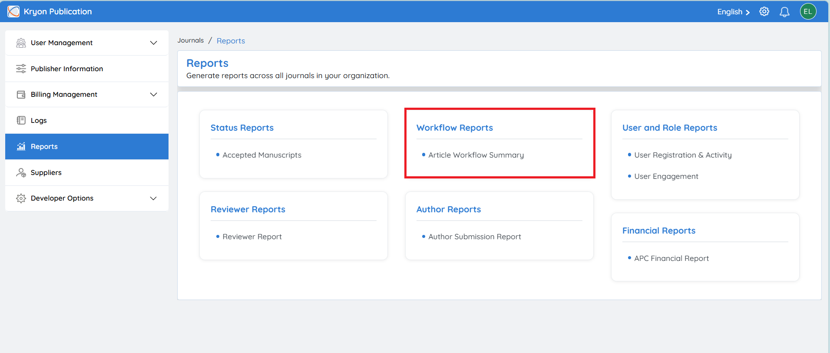Click the Author Reports card heading
Screen dimensions: 830x353
pyautogui.click(x=449, y=209)
